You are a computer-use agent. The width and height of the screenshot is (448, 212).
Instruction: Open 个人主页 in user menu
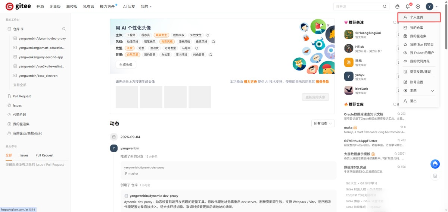point(419,17)
